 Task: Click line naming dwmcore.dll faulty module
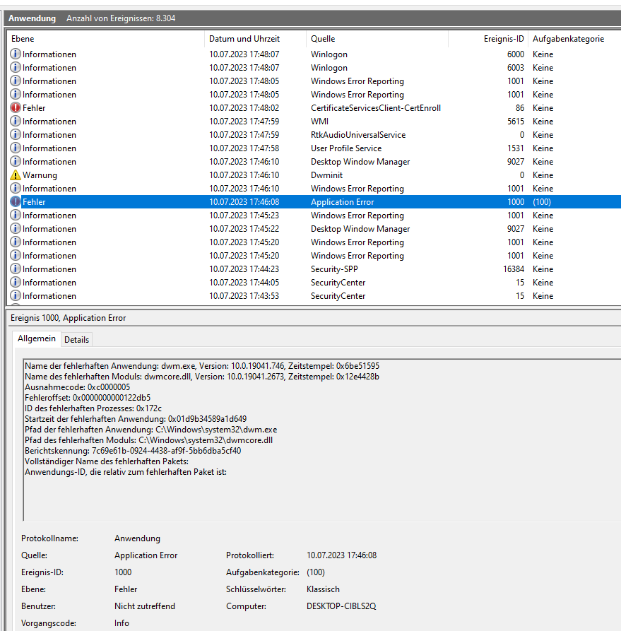pyautogui.click(x=201, y=377)
